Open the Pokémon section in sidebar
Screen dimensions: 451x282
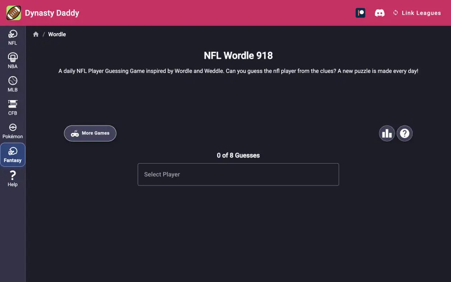pyautogui.click(x=13, y=131)
